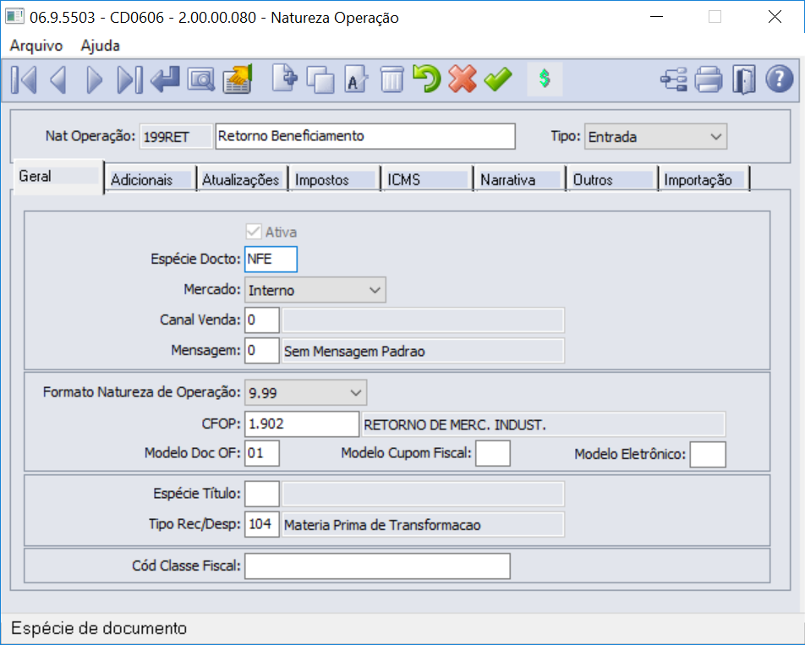
Task: Go to previous record arrow
Action: point(58,79)
